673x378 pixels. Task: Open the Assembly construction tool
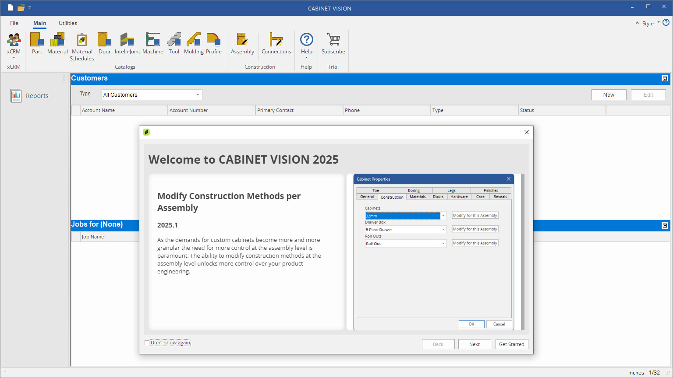[242, 42]
